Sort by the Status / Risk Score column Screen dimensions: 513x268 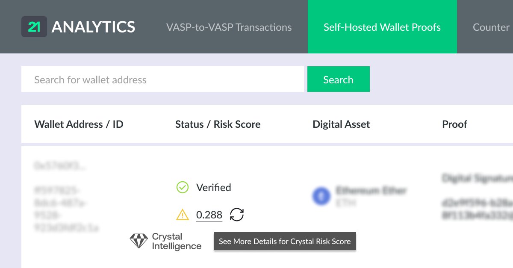[x=218, y=124]
